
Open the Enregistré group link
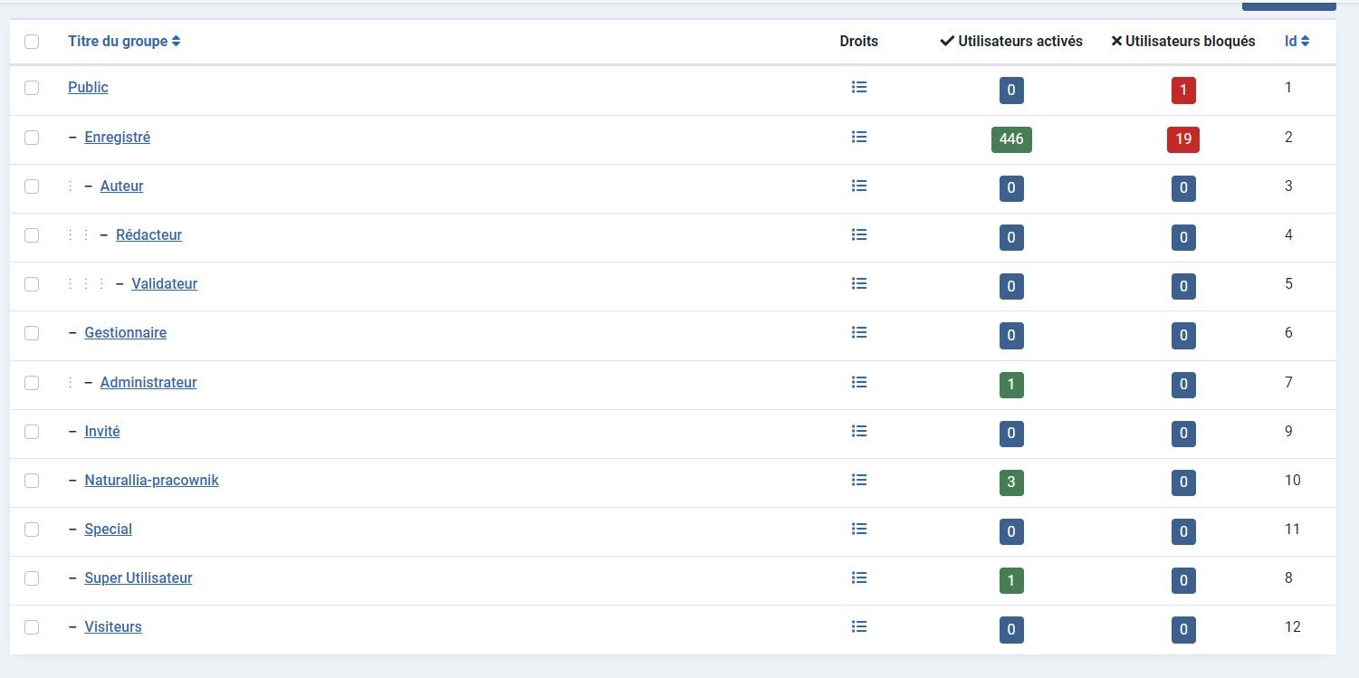point(118,137)
